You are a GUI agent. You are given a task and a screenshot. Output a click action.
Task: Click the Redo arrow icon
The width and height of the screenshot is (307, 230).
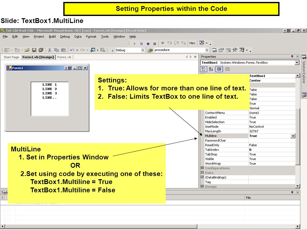click(83, 50)
